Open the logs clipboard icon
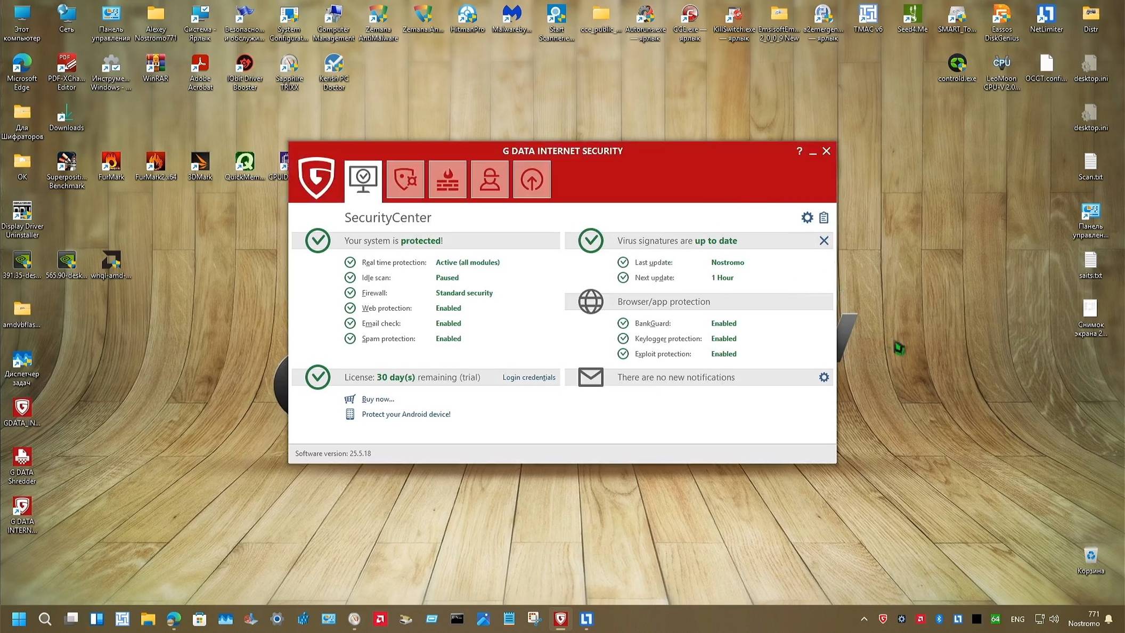Image resolution: width=1125 pixels, height=633 pixels. coord(824,217)
